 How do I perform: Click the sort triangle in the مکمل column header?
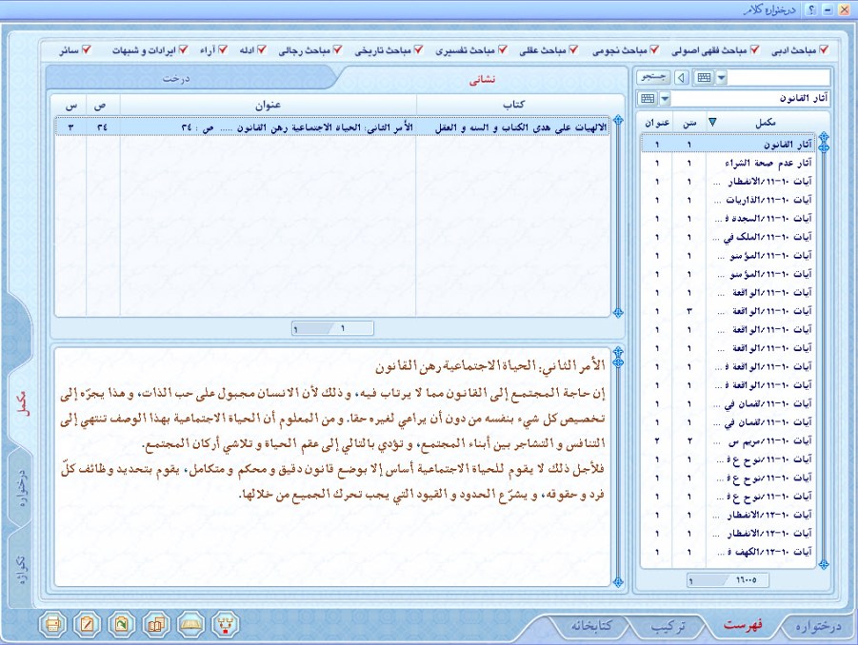(x=739, y=122)
